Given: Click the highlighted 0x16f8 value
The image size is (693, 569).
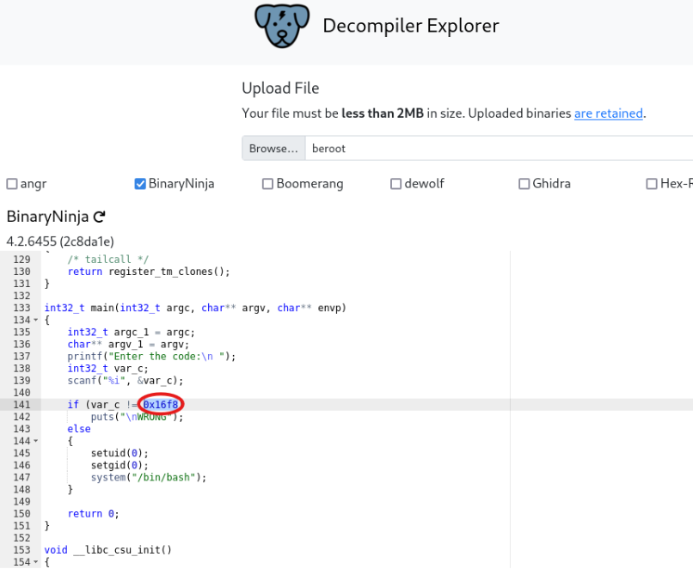Looking at the screenshot, I should click(161, 405).
